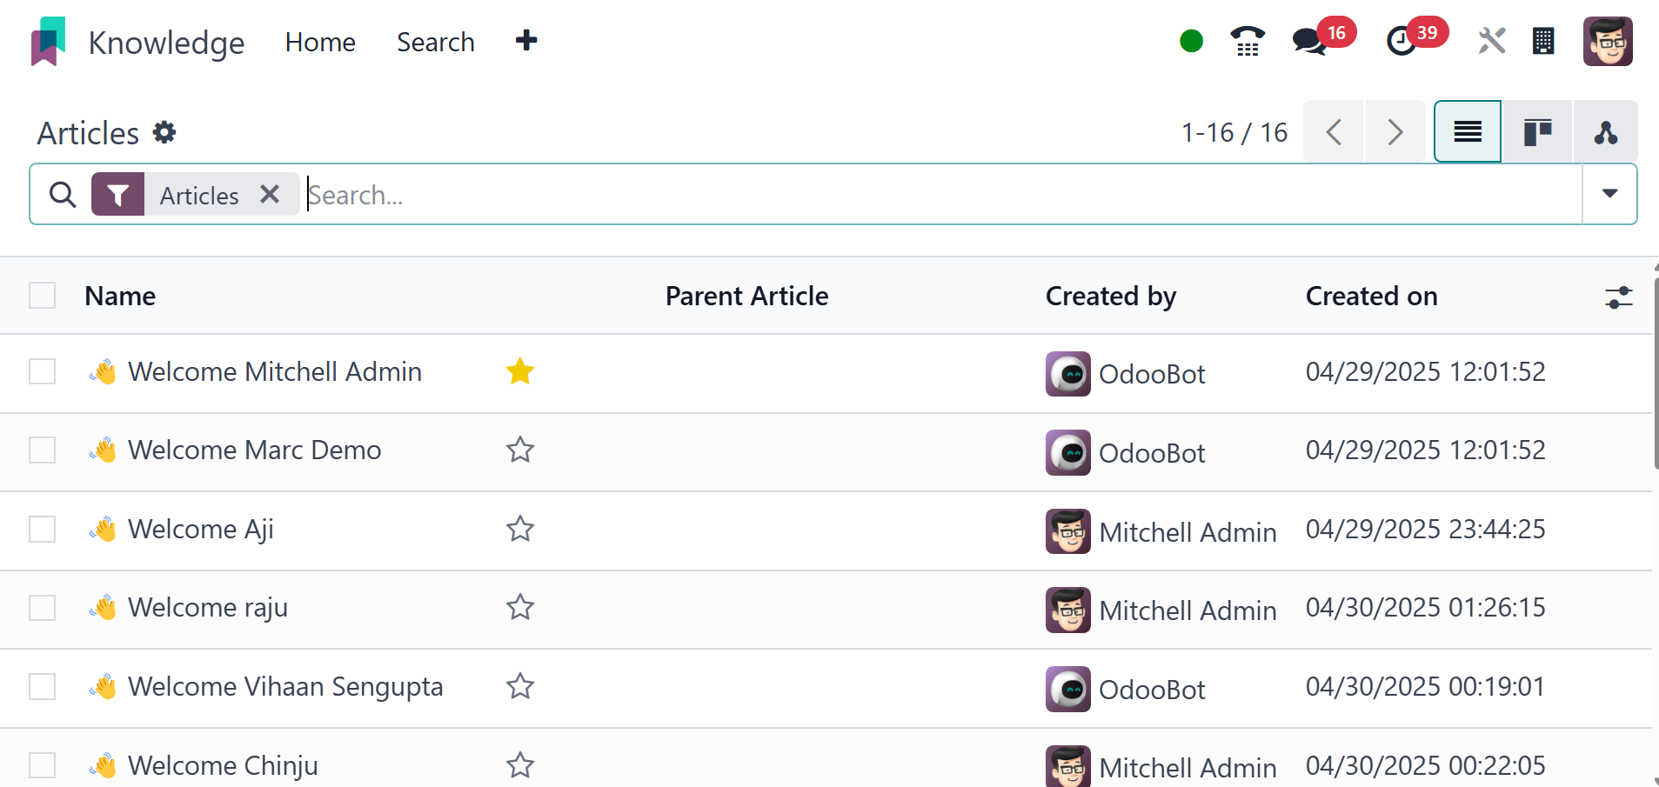Open the debug tools wrench icon
The width and height of the screenshot is (1659, 787).
(x=1491, y=41)
